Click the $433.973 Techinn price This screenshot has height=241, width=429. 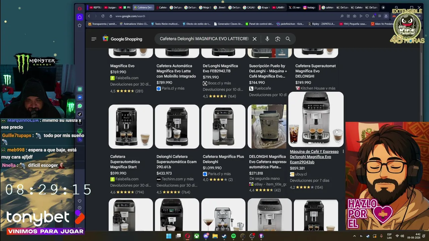pos(164,173)
